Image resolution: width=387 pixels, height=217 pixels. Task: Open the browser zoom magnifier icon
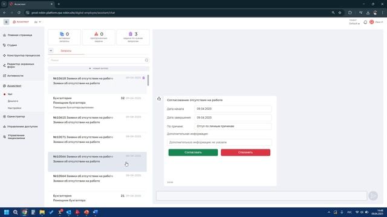click(333, 13)
